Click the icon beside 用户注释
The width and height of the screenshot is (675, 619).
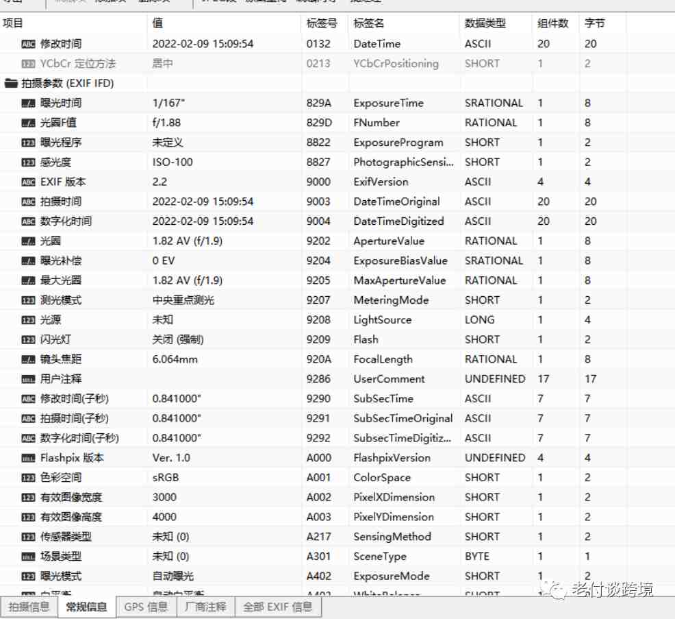(x=29, y=379)
